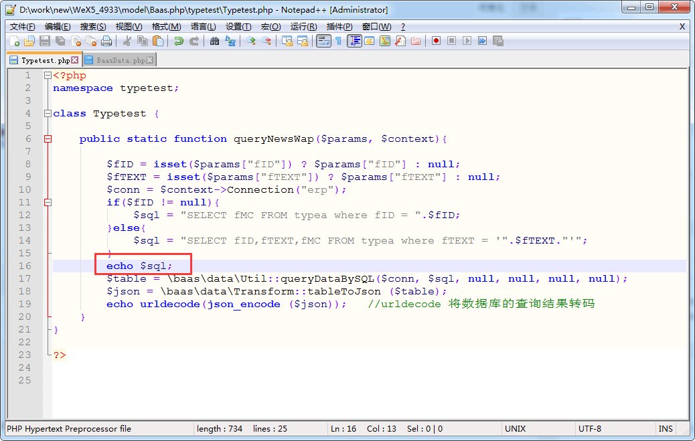Screen dimensions: 695x441
Task: Click the '?>' closing tag on line 23
Action: tap(60, 355)
